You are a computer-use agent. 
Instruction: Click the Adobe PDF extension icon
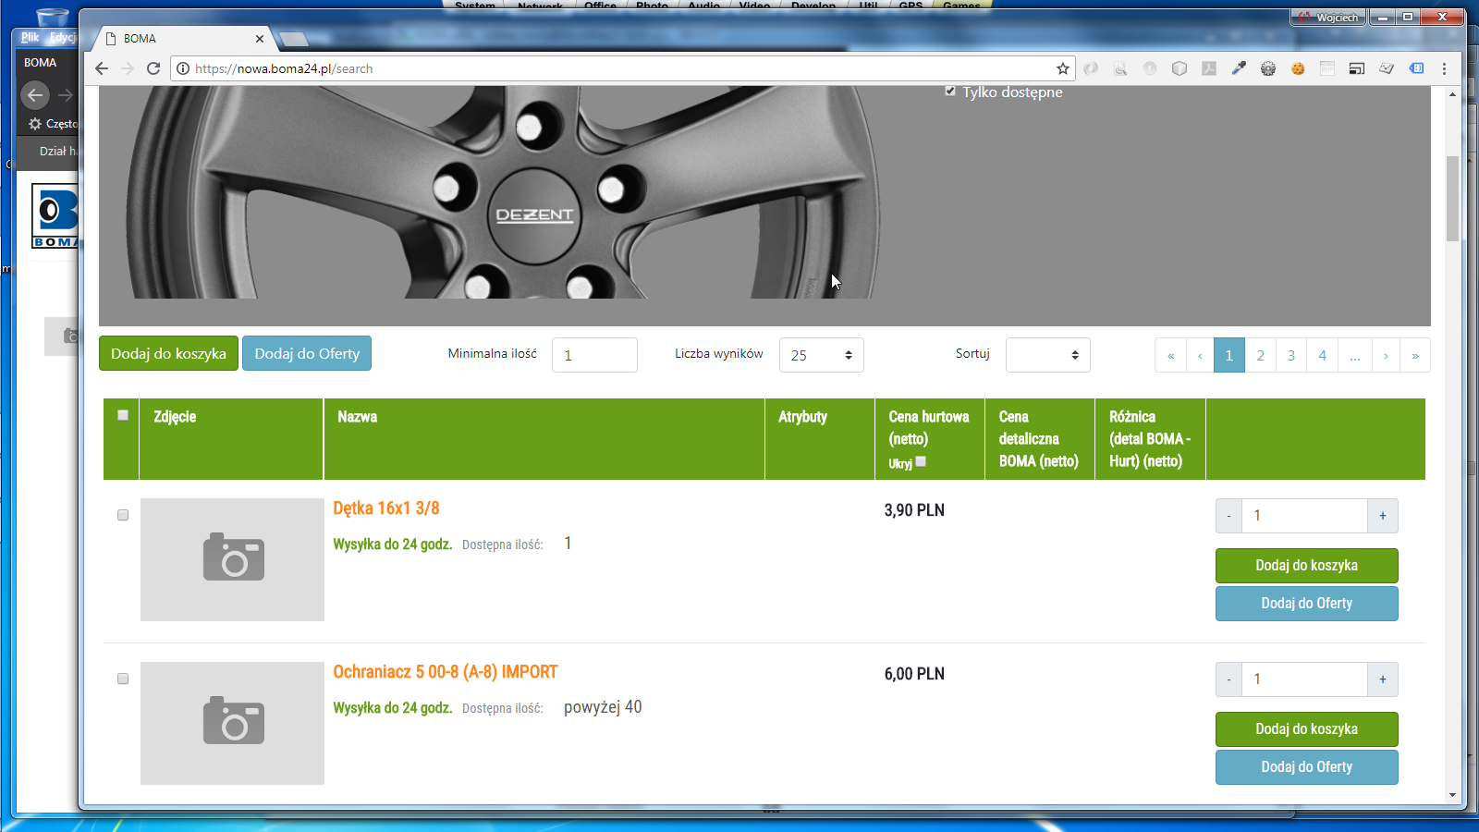click(x=1209, y=68)
